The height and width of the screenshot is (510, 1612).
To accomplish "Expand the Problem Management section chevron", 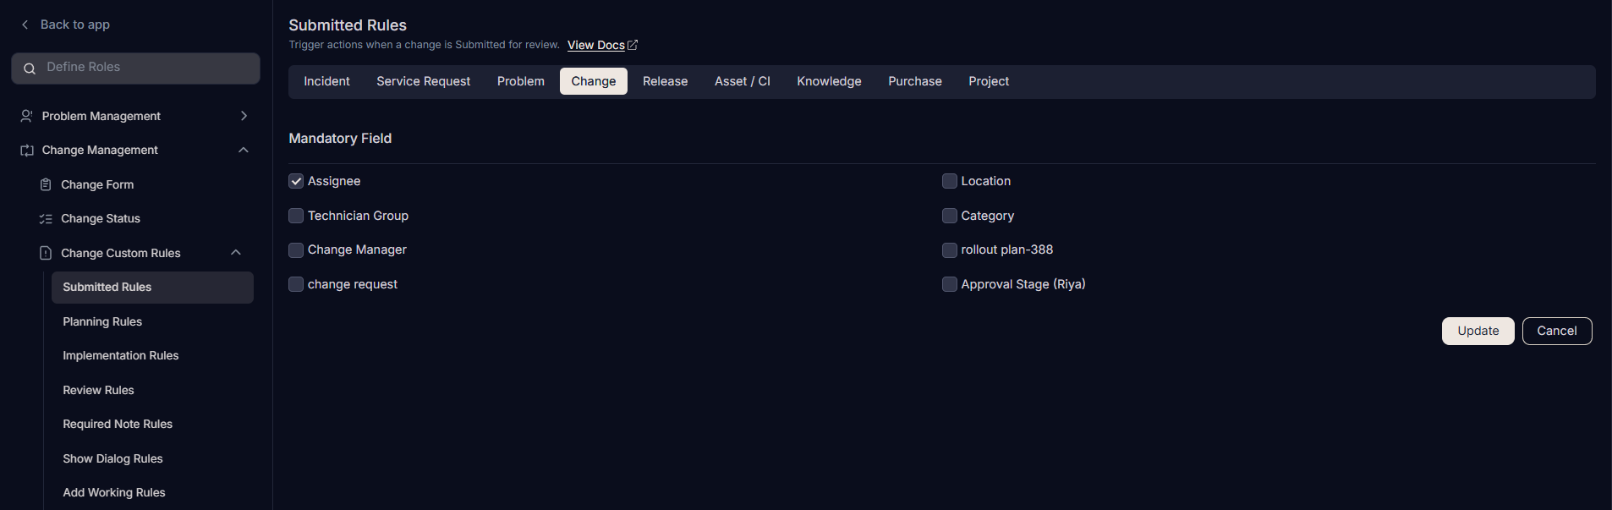I will [x=244, y=116].
